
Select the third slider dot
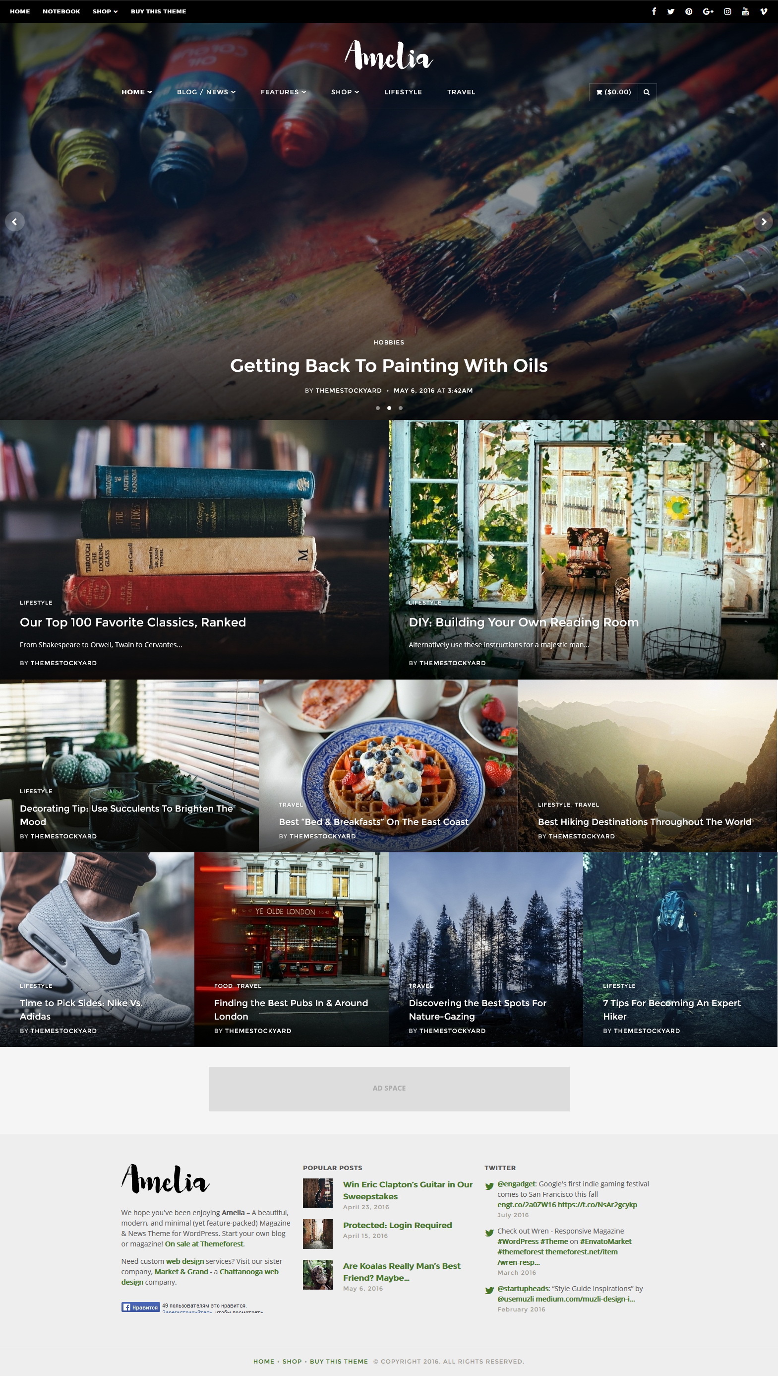[400, 408]
